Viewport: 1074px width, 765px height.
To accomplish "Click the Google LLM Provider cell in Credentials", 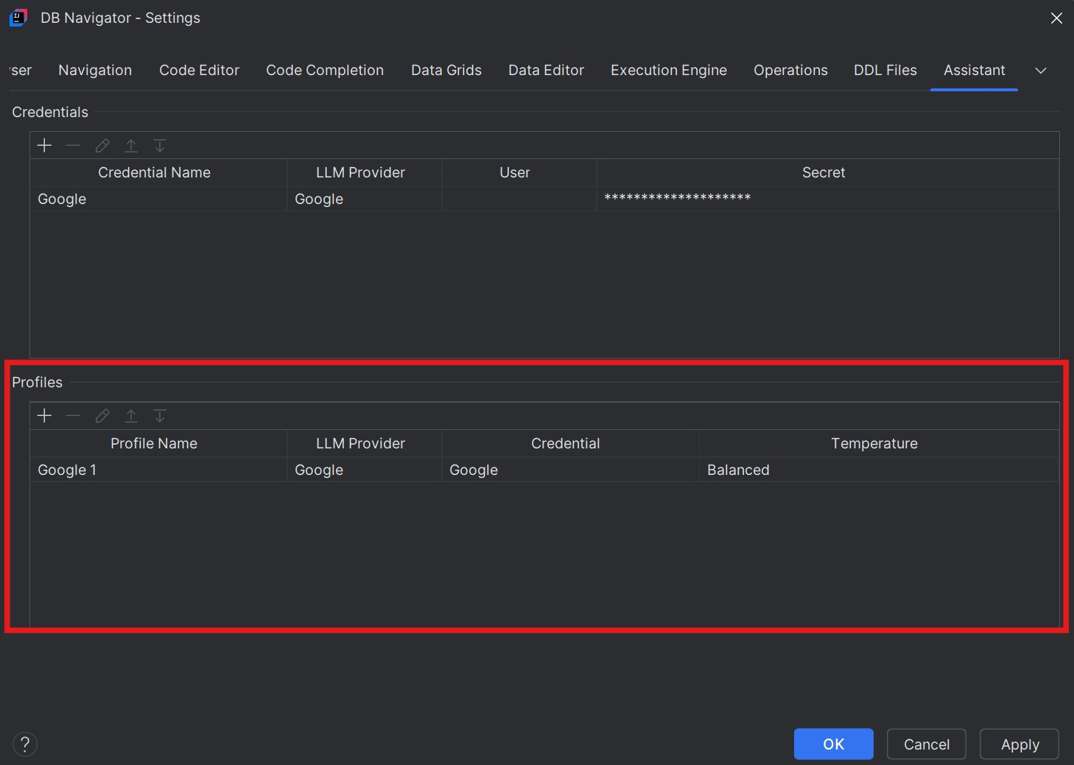I will pos(365,200).
